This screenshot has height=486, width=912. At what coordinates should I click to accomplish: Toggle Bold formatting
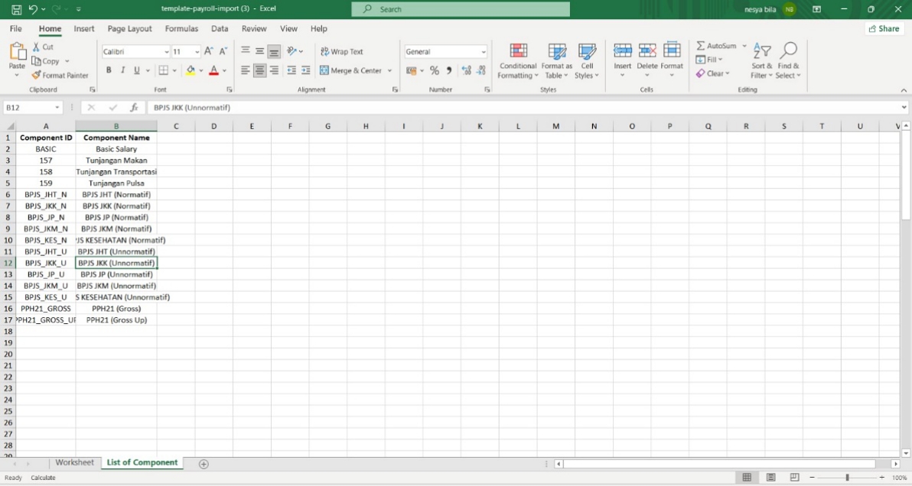click(109, 70)
